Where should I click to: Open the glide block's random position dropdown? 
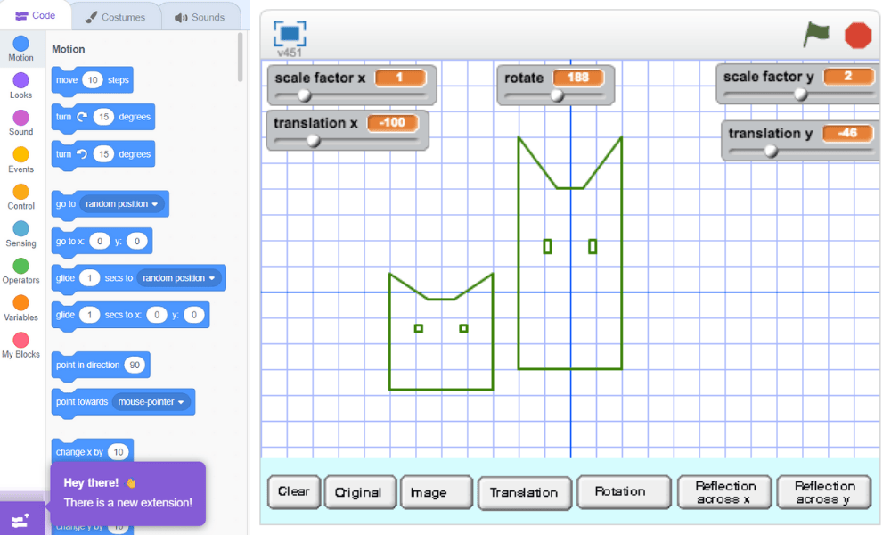pos(178,278)
